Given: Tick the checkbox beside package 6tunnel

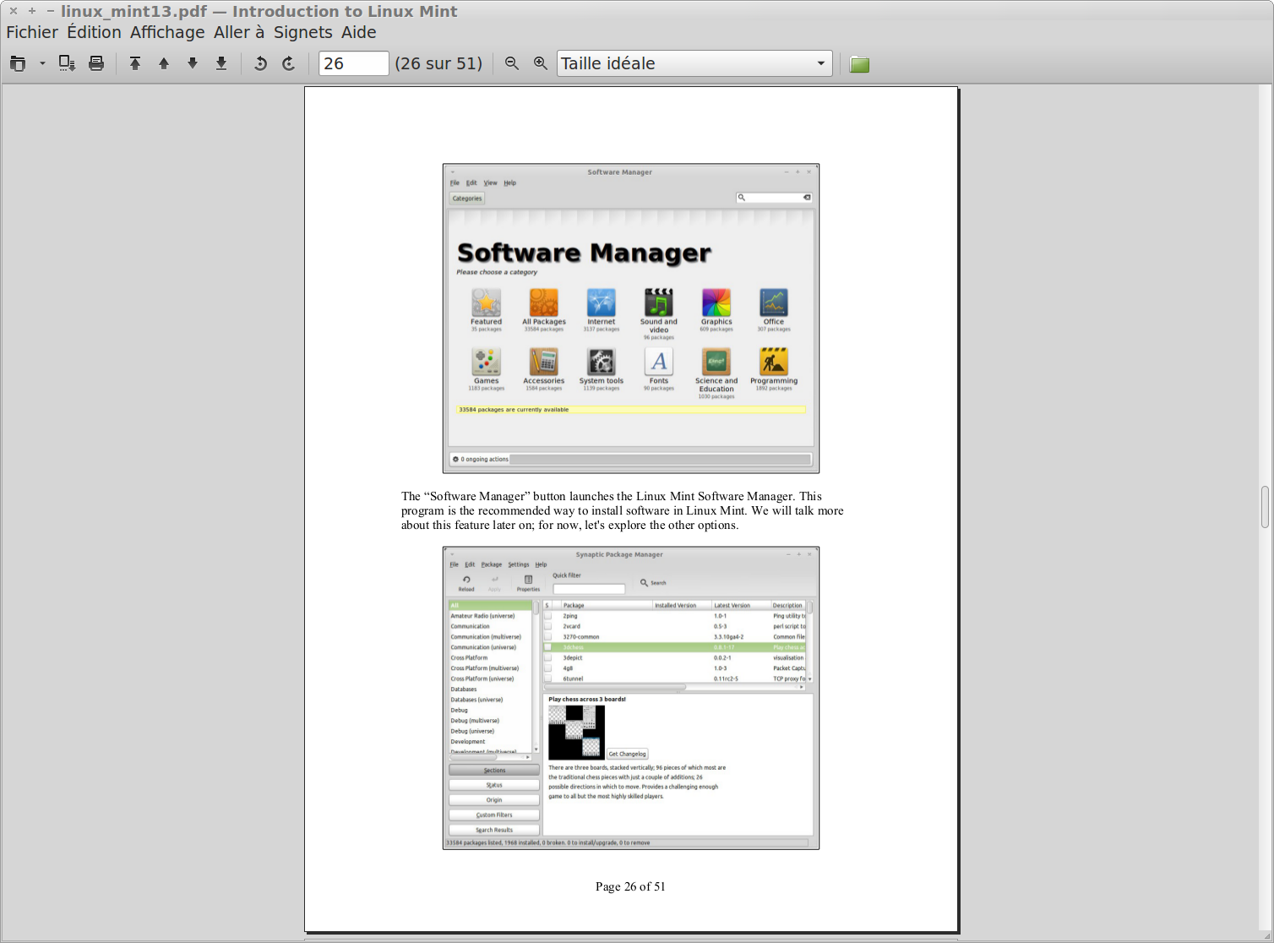Looking at the screenshot, I should pyautogui.click(x=547, y=679).
